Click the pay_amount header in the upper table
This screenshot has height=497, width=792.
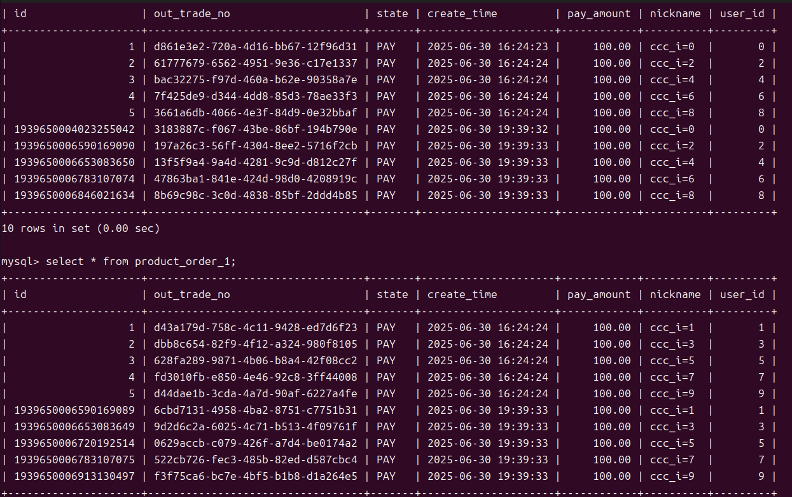599,13
